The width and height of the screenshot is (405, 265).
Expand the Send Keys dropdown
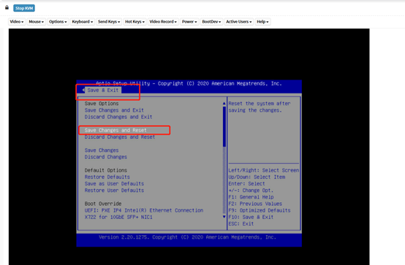point(109,22)
